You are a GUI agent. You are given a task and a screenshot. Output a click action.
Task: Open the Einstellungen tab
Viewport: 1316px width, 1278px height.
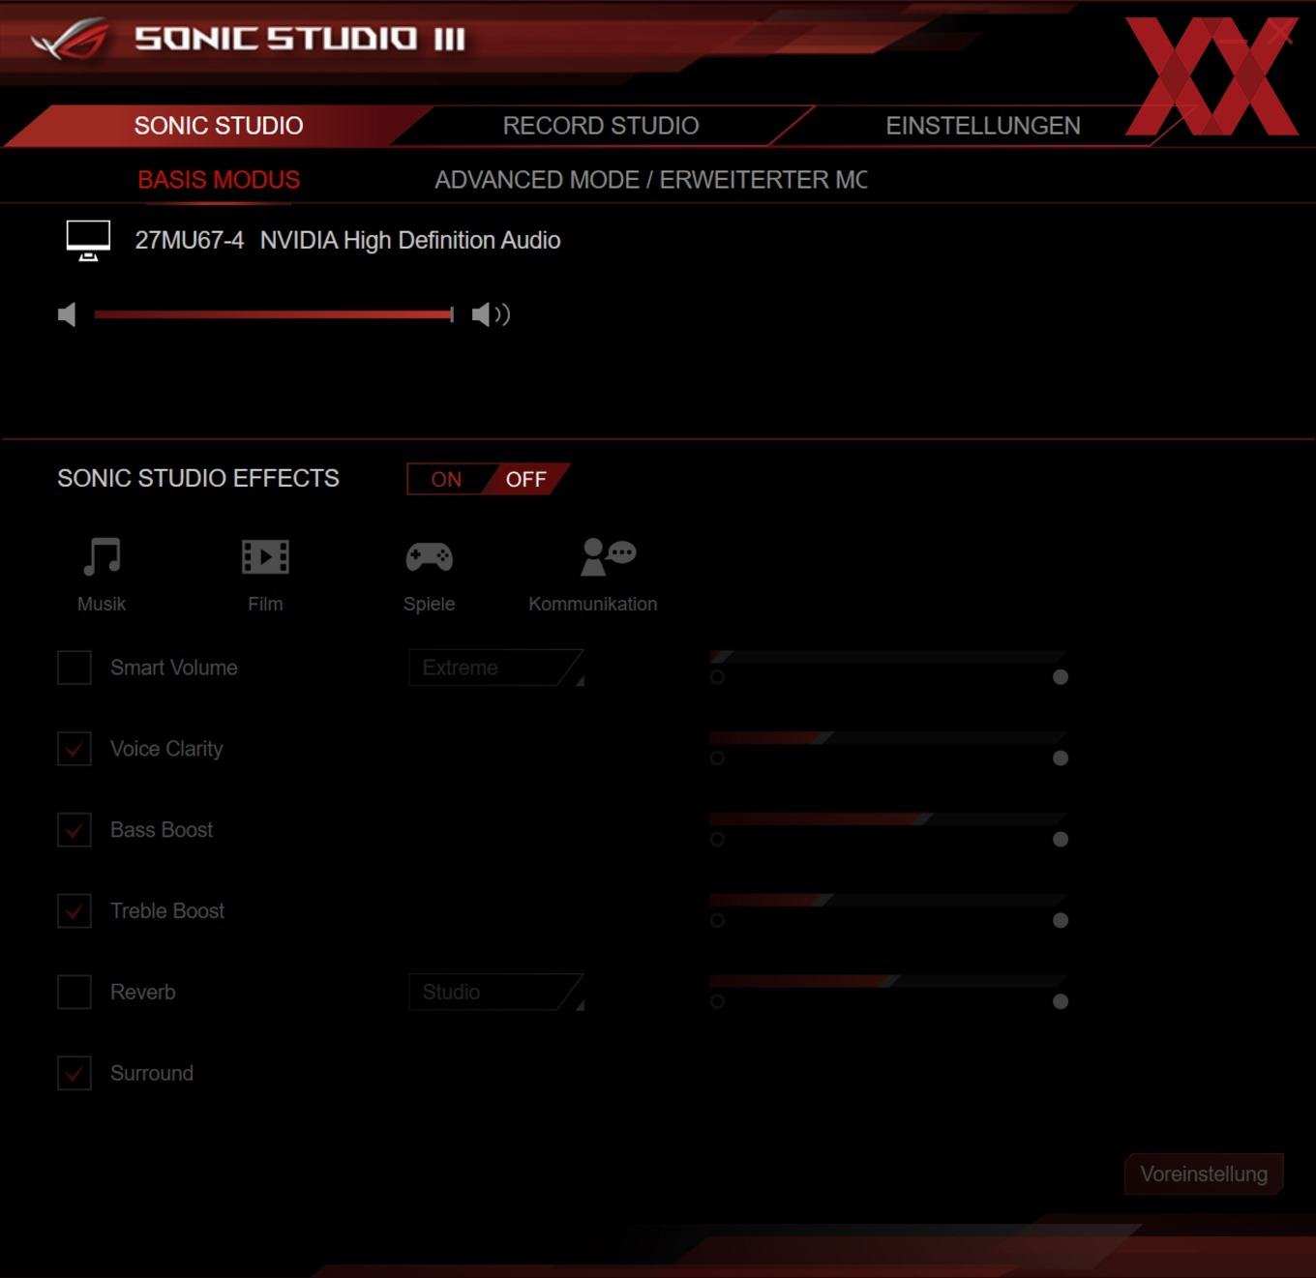(983, 126)
